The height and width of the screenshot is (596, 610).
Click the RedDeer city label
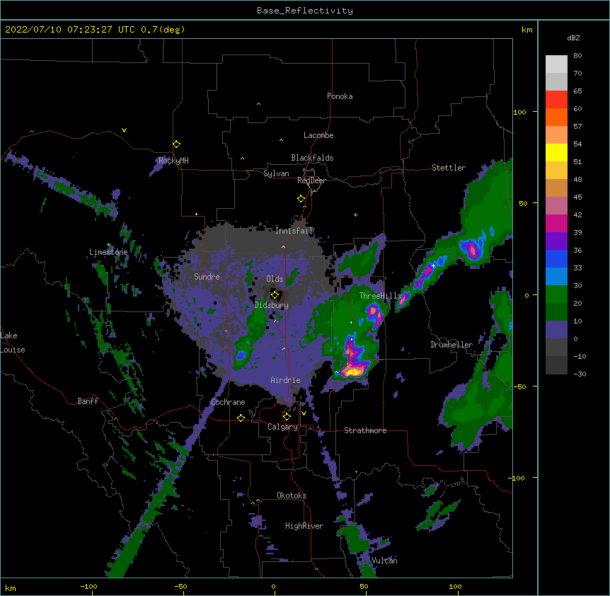(311, 180)
